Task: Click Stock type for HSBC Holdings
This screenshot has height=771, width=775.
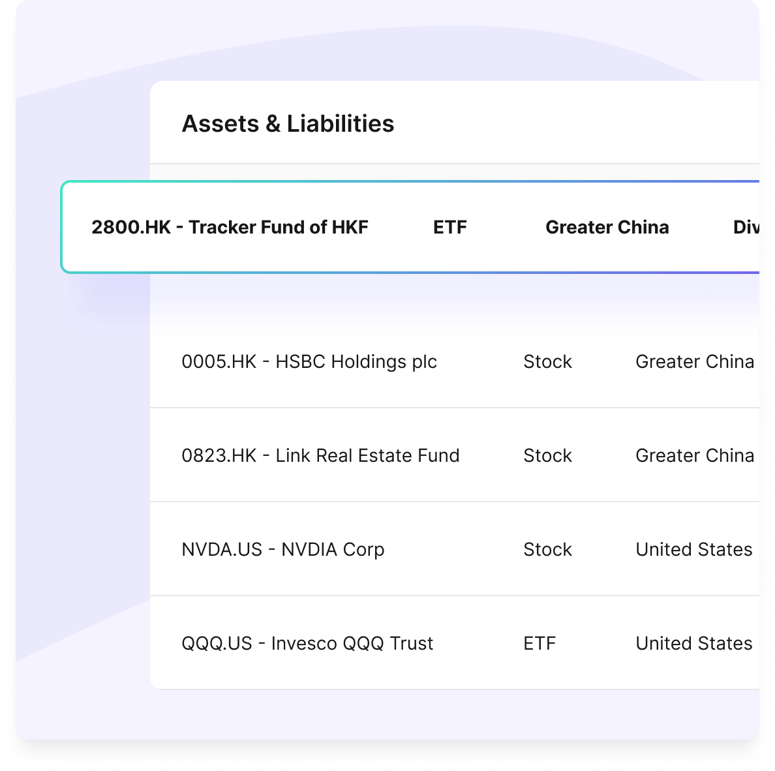Action: tap(547, 362)
